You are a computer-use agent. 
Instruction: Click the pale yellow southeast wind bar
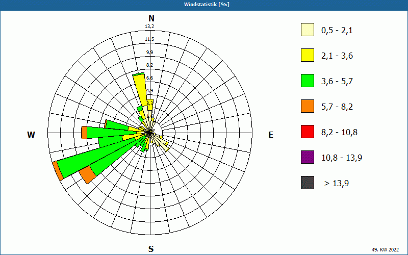pos(161,143)
